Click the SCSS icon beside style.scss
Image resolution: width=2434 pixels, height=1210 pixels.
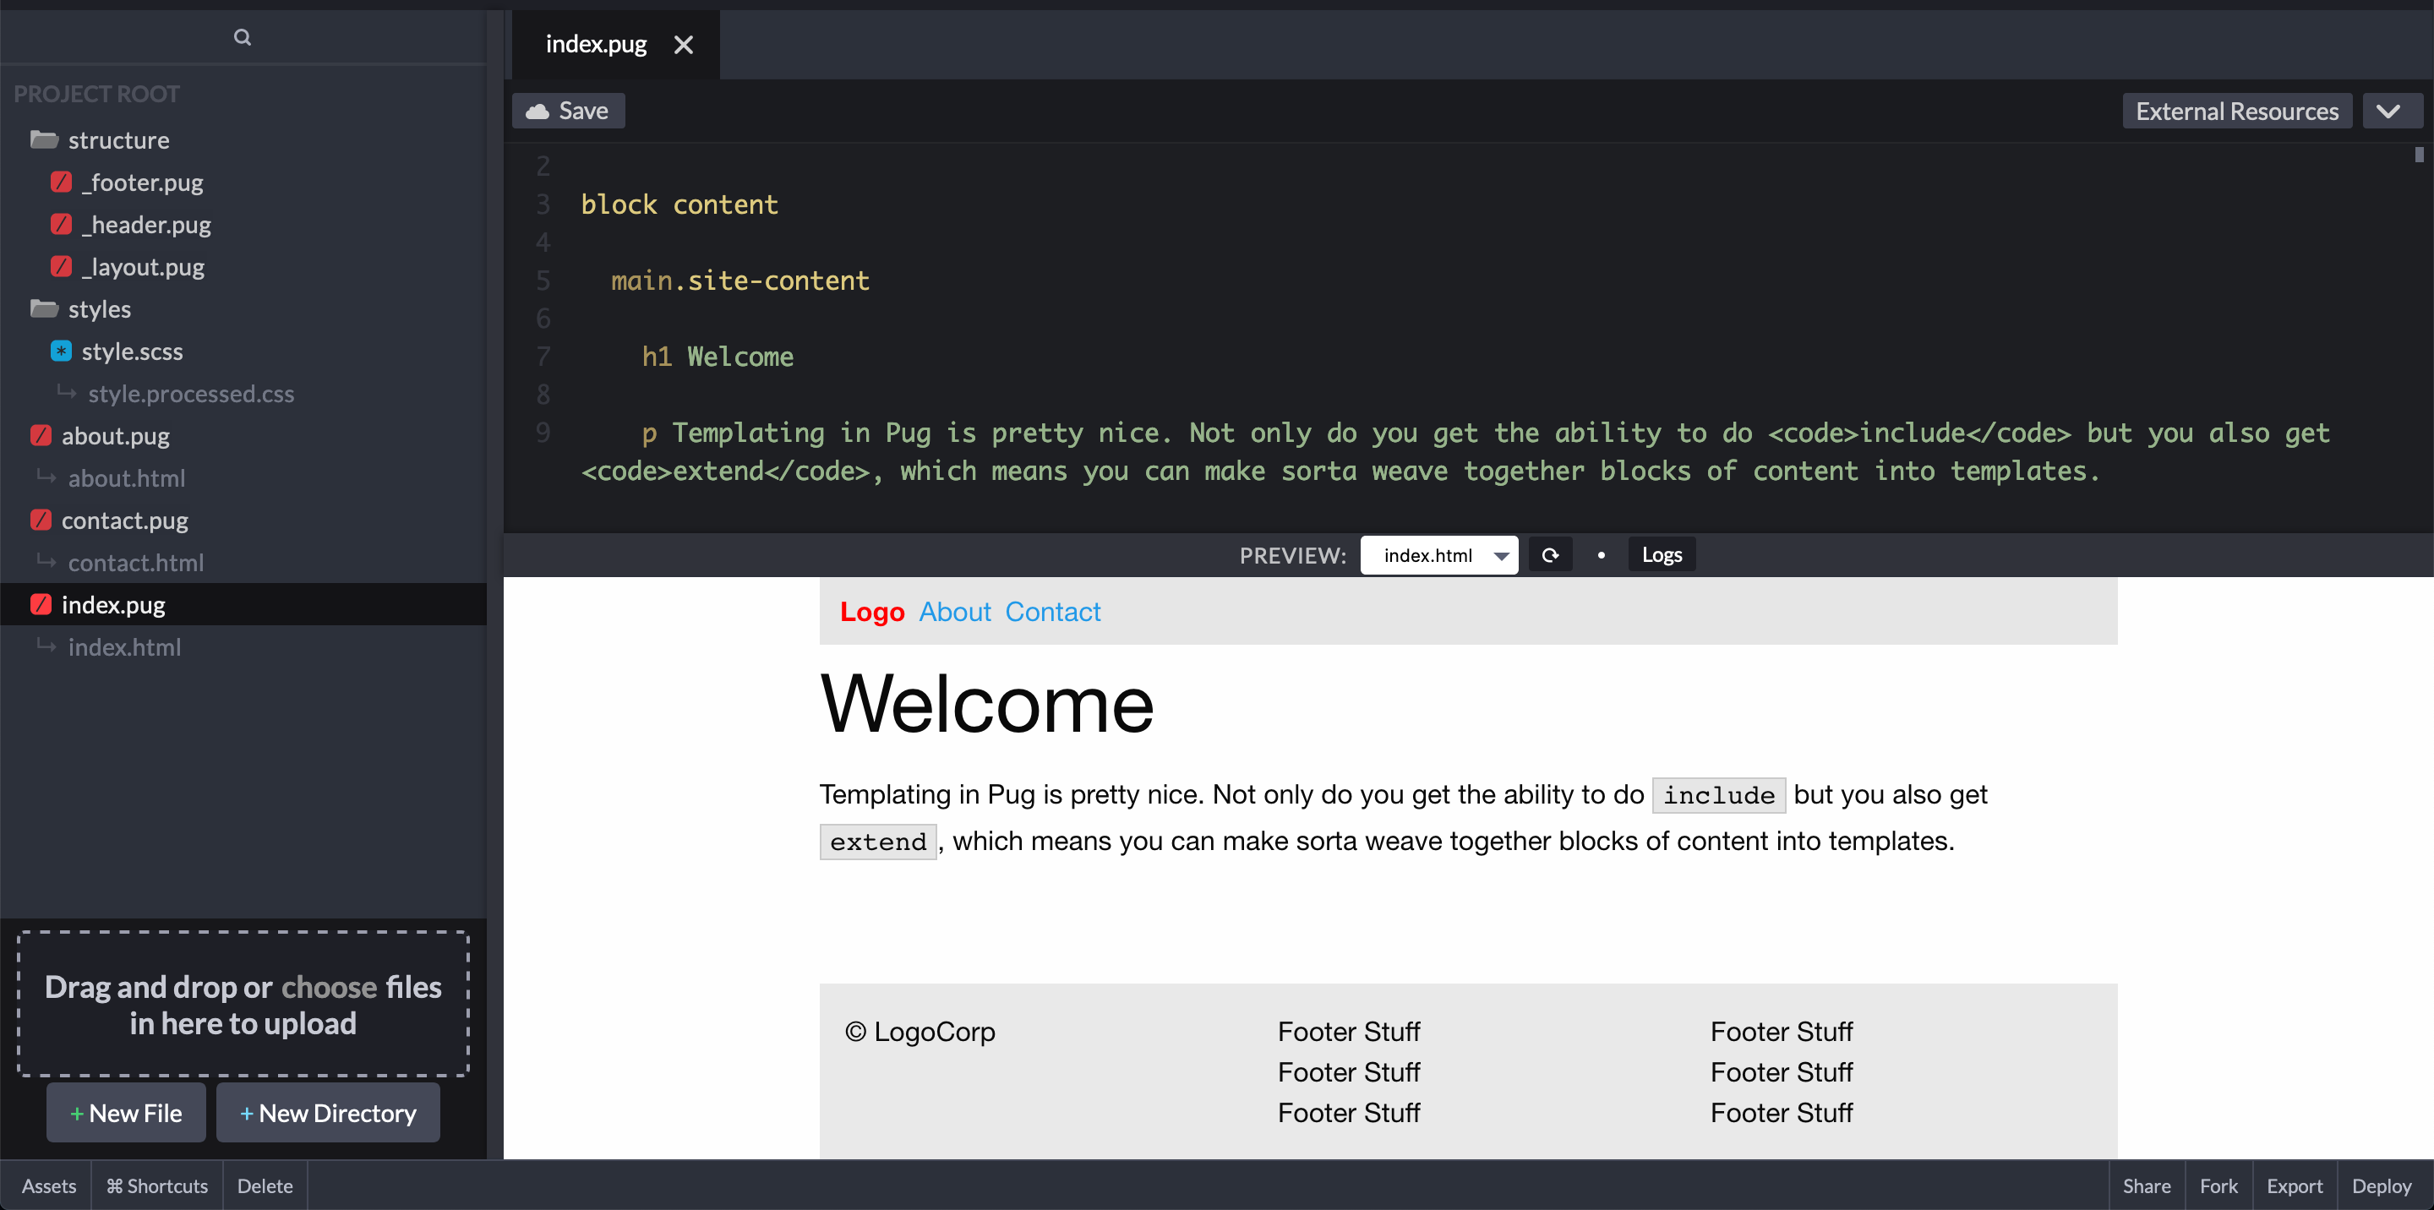[62, 351]
